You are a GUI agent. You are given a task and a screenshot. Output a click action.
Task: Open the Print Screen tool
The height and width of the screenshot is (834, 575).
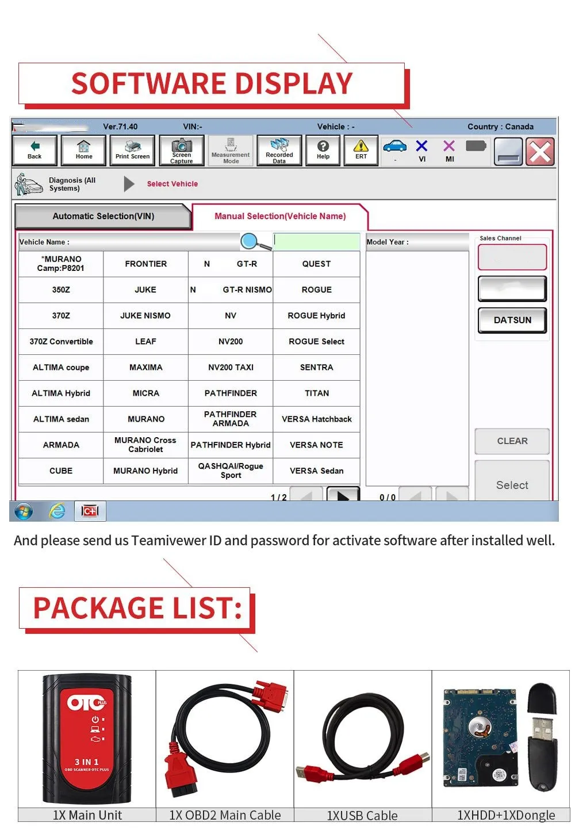coord(132,150)
